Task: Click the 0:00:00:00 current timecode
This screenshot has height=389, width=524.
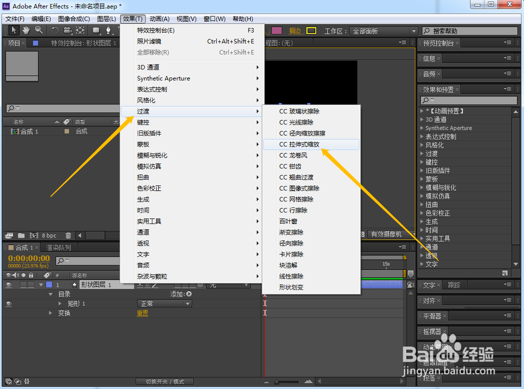Action: pyautogui.click(x=29, y=258)
